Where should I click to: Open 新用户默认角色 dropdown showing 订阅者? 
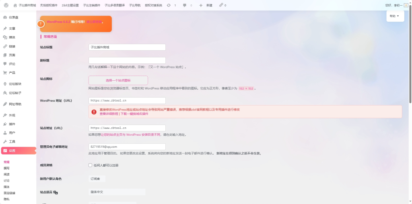97,178
